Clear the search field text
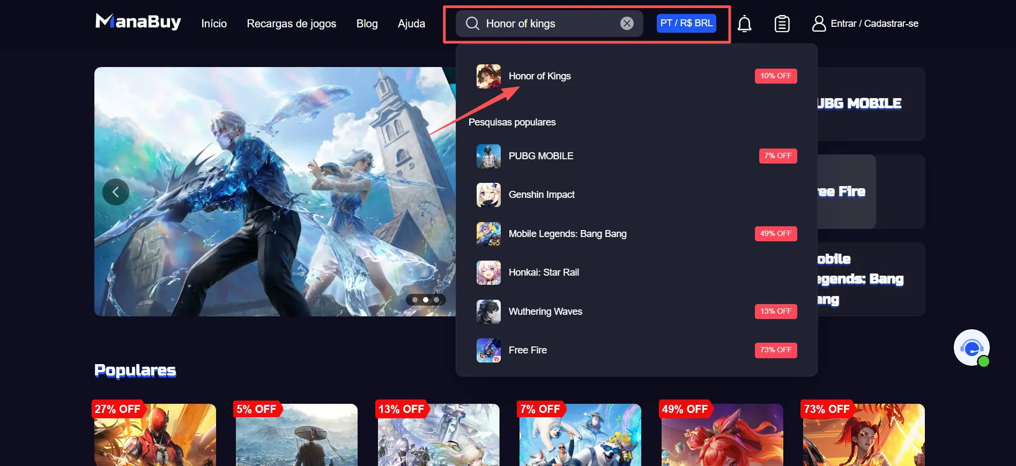 pyautogui.click(x=627, y=24)
